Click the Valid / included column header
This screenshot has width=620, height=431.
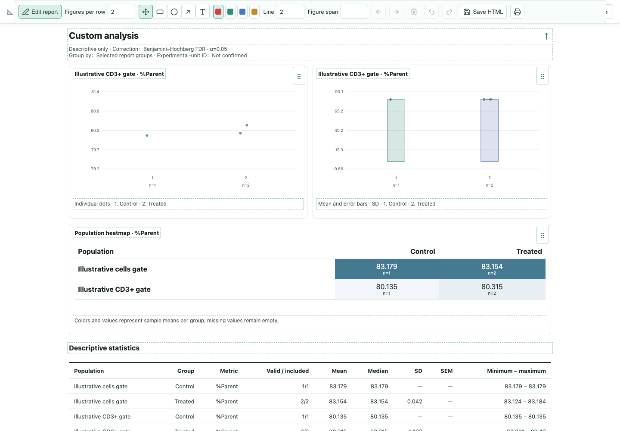pos(288,371)
